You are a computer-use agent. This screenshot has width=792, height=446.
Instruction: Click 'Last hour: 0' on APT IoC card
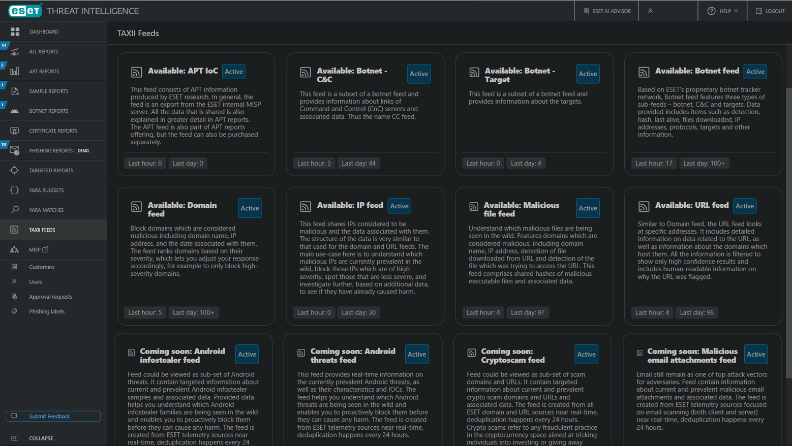[x=145, y=163]
